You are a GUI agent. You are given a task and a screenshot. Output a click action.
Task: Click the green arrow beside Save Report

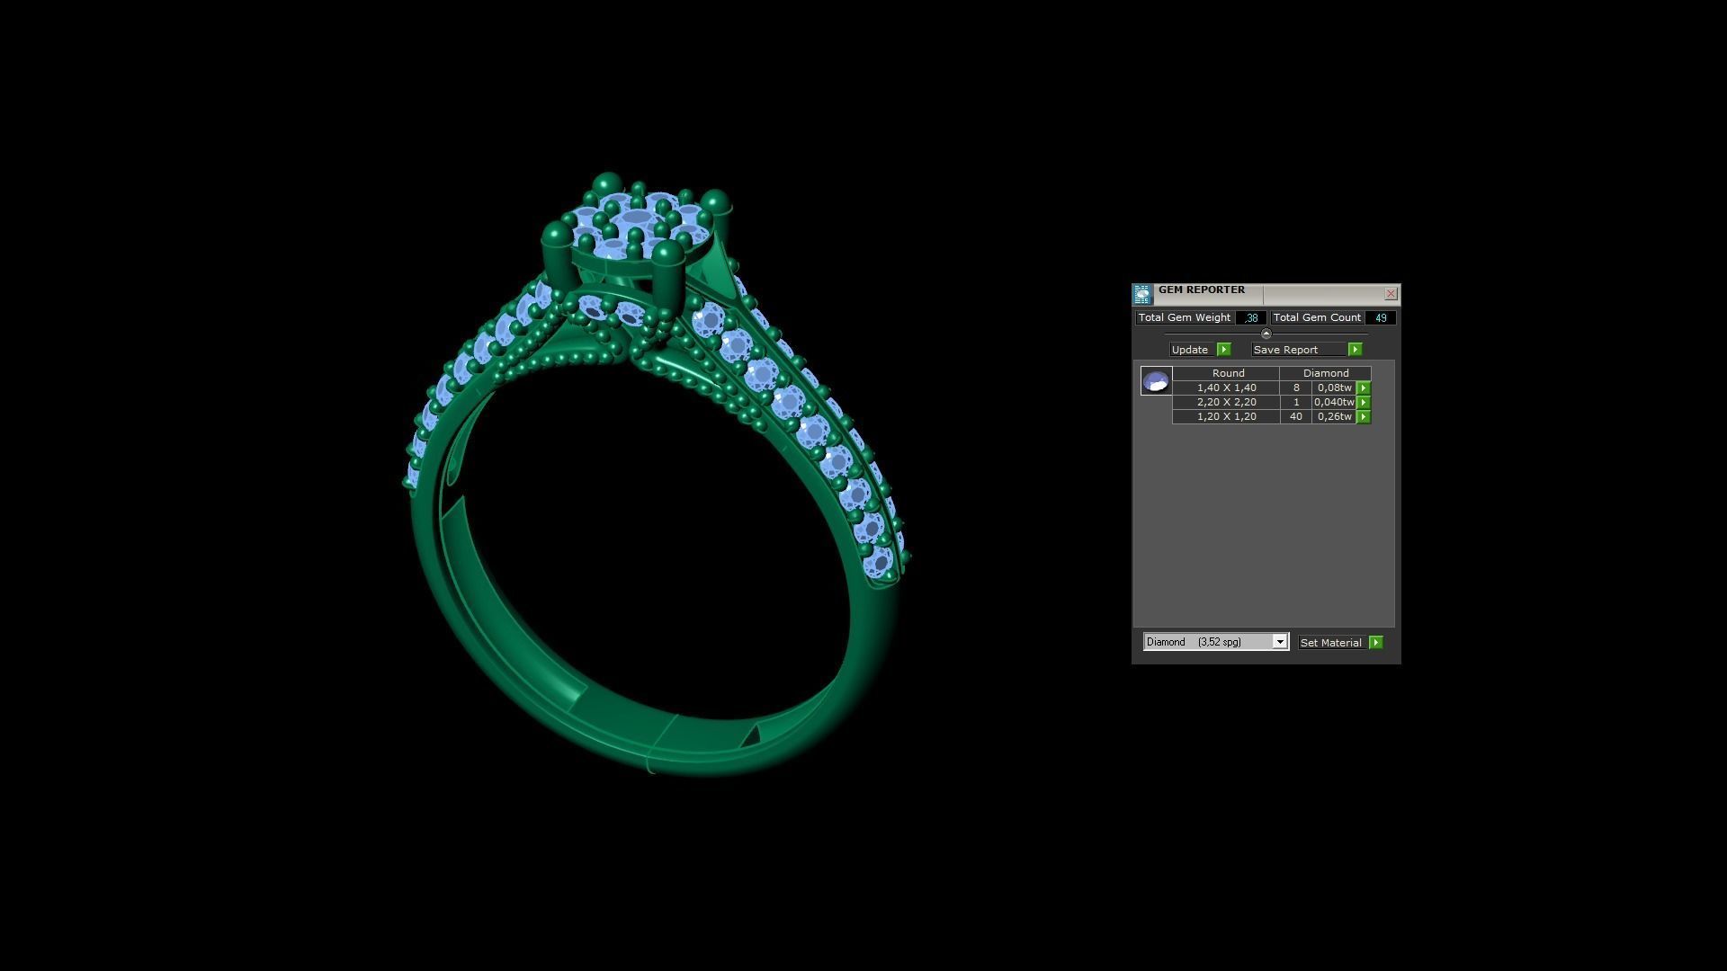click(1355, 350)
